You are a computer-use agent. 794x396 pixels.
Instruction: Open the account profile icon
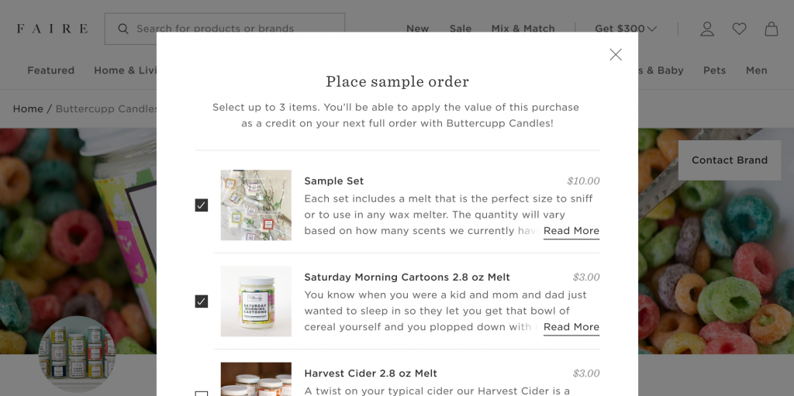707,29
